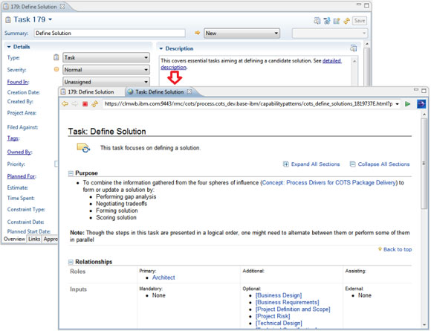Image resolution: width=431 pixels, height=331 pixels.
Task: Click the Back to top link
Action: [x=398, y=249]
